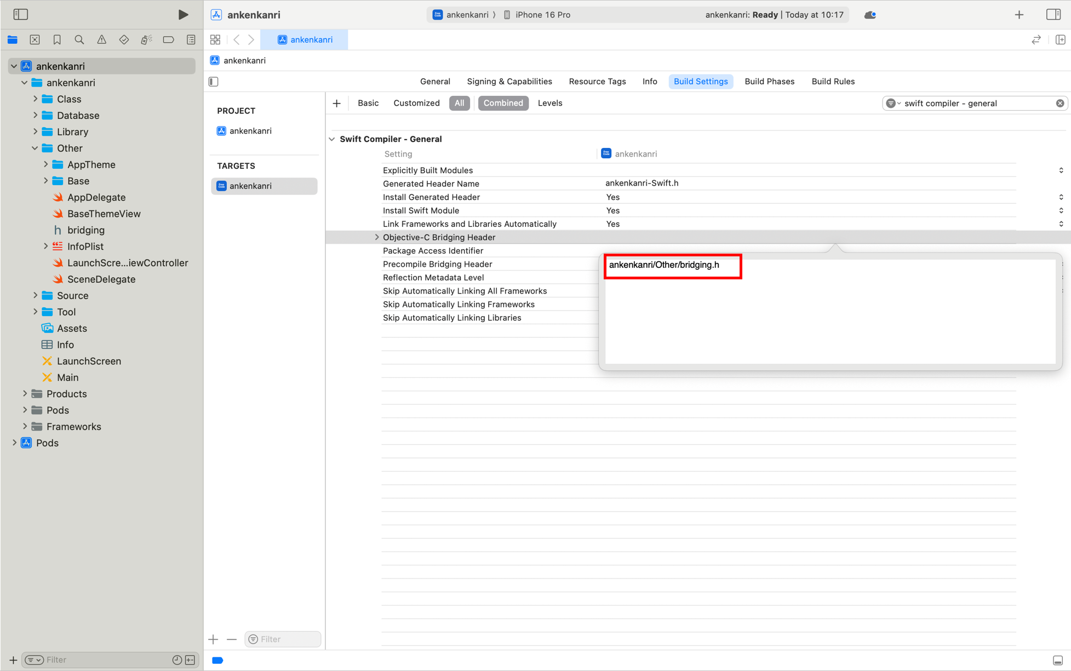Switch to Levels view
Image resolution: width=1071 pixels, height=671 pixels.
pyautogui.click(x=549, y=103)
